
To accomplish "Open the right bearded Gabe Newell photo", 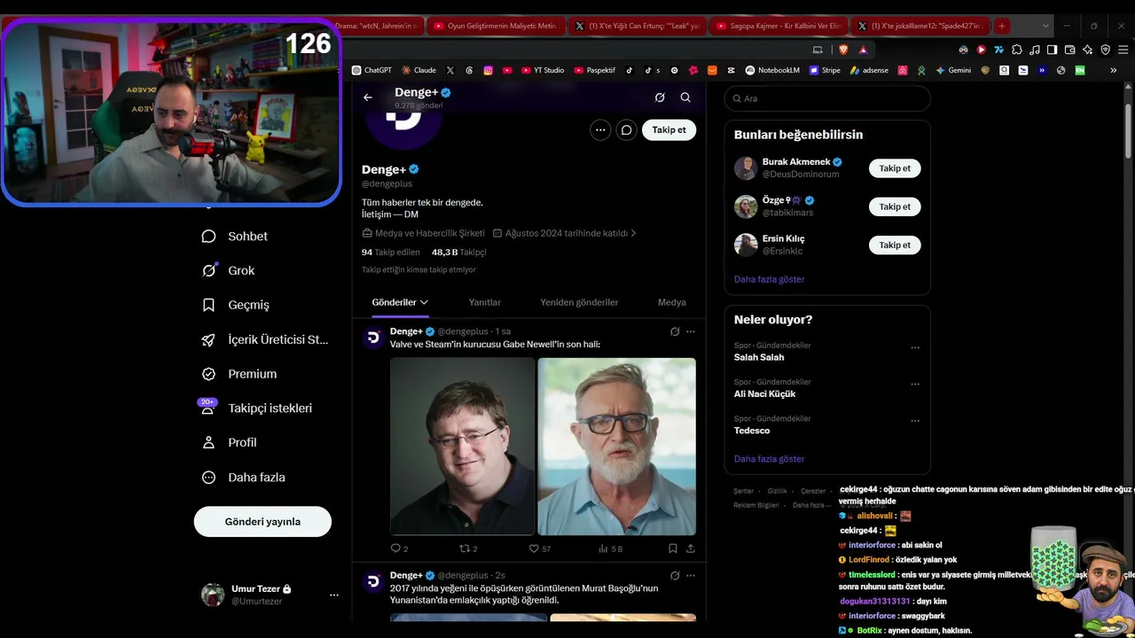I will pyautogui.click(x=617, y=447).
